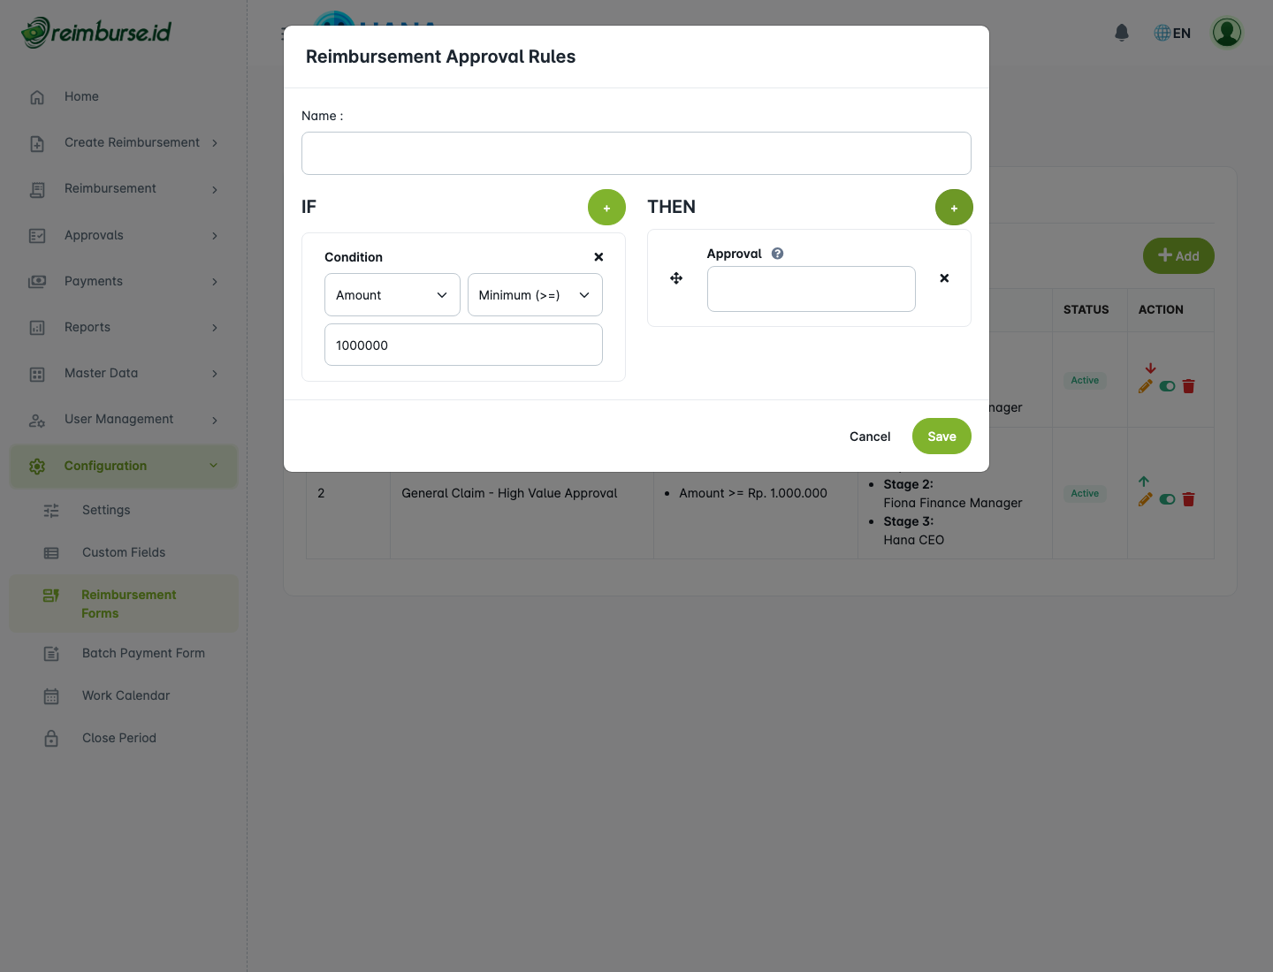
Task: Toggle the High Value Approval rule switch
Action: (x=1167, y=499)
